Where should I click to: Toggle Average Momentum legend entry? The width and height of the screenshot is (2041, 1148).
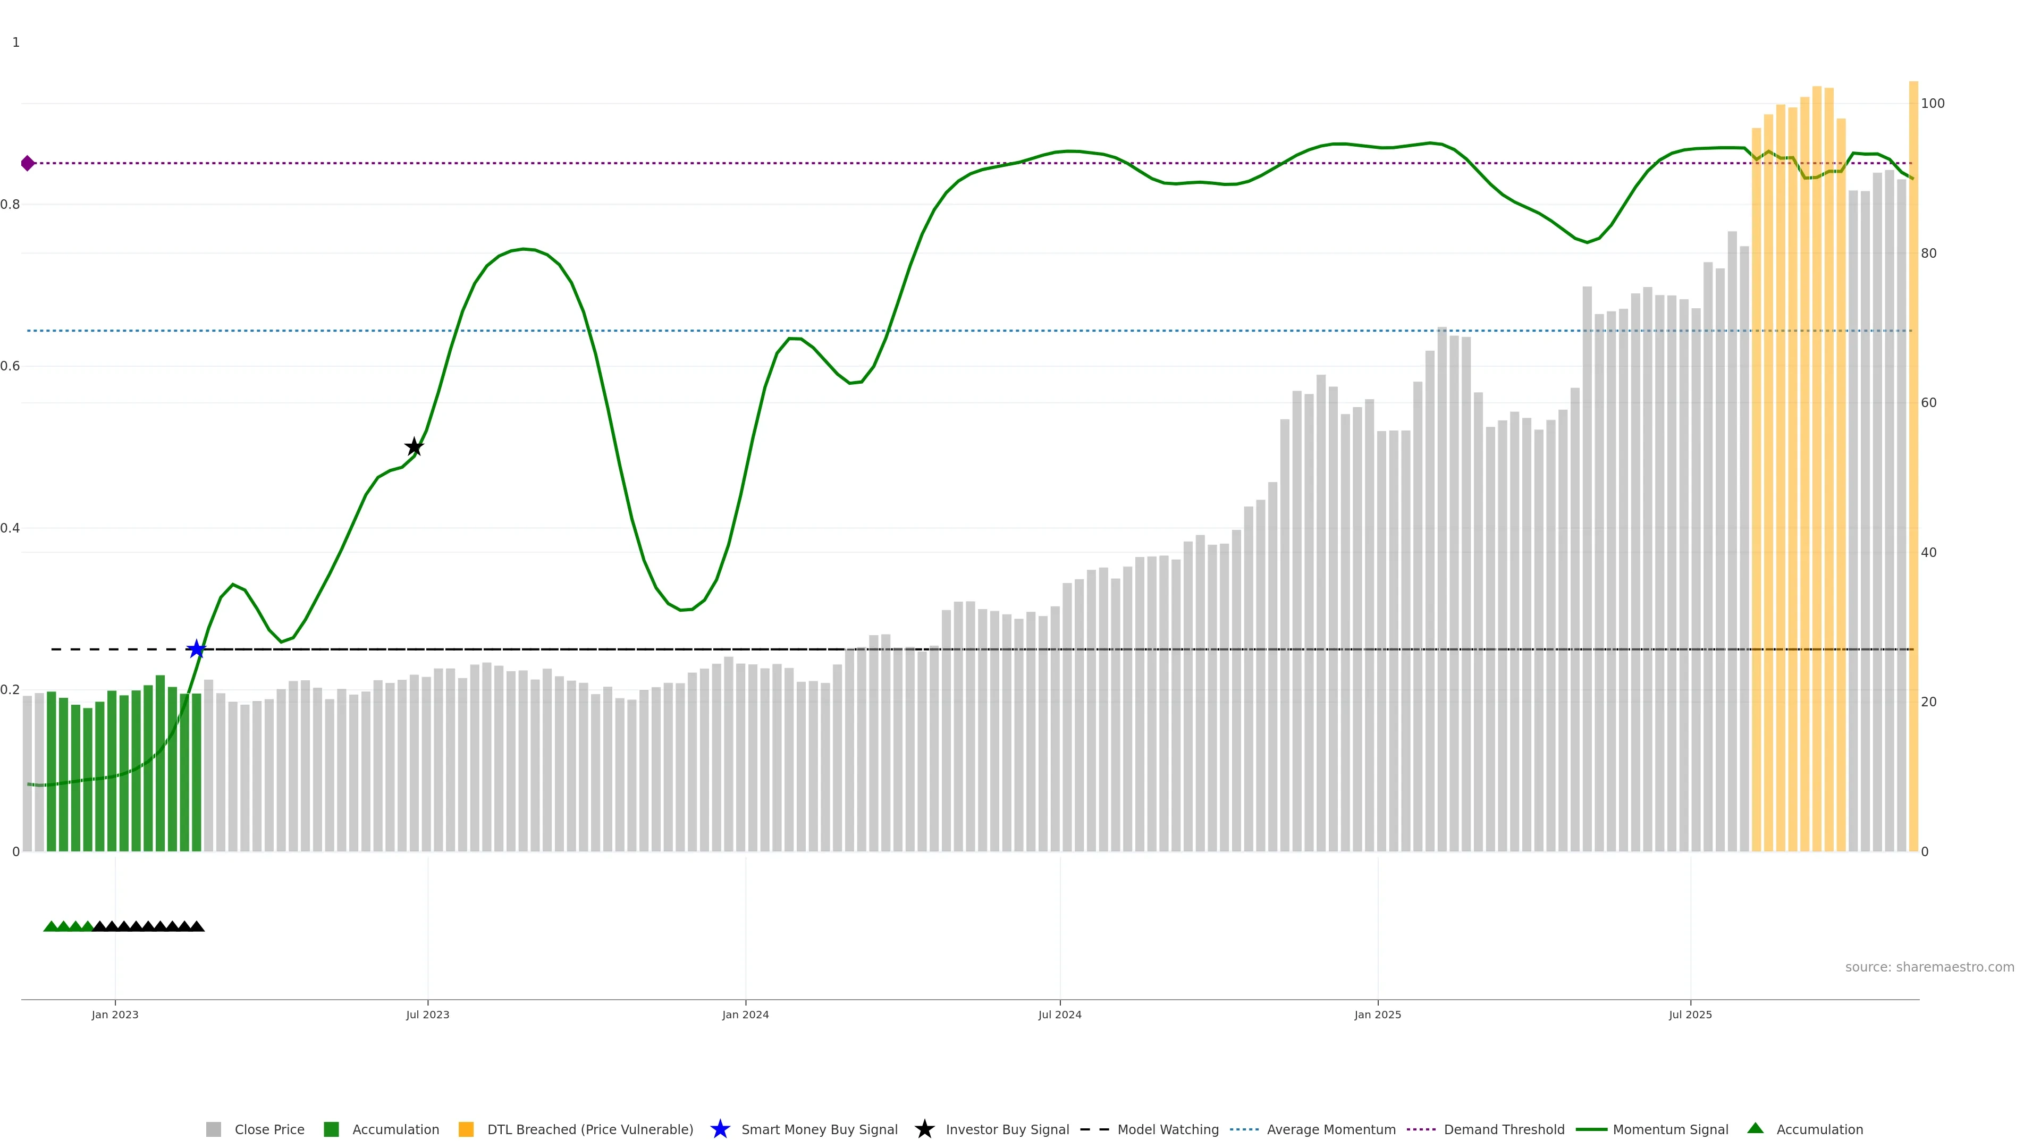click(x=1330, y=1130)
